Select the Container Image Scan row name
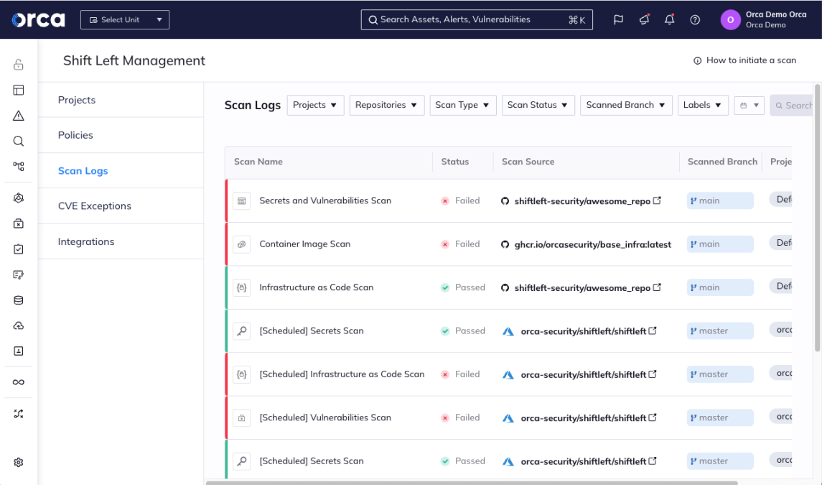The width and height of the screenshot is (822, 485). click(x=304, y=244)
